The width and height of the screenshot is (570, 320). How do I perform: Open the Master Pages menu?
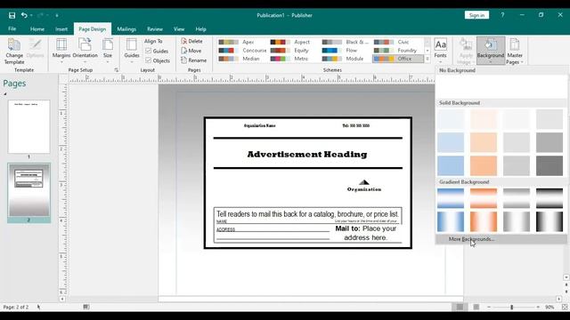point(515,52)
